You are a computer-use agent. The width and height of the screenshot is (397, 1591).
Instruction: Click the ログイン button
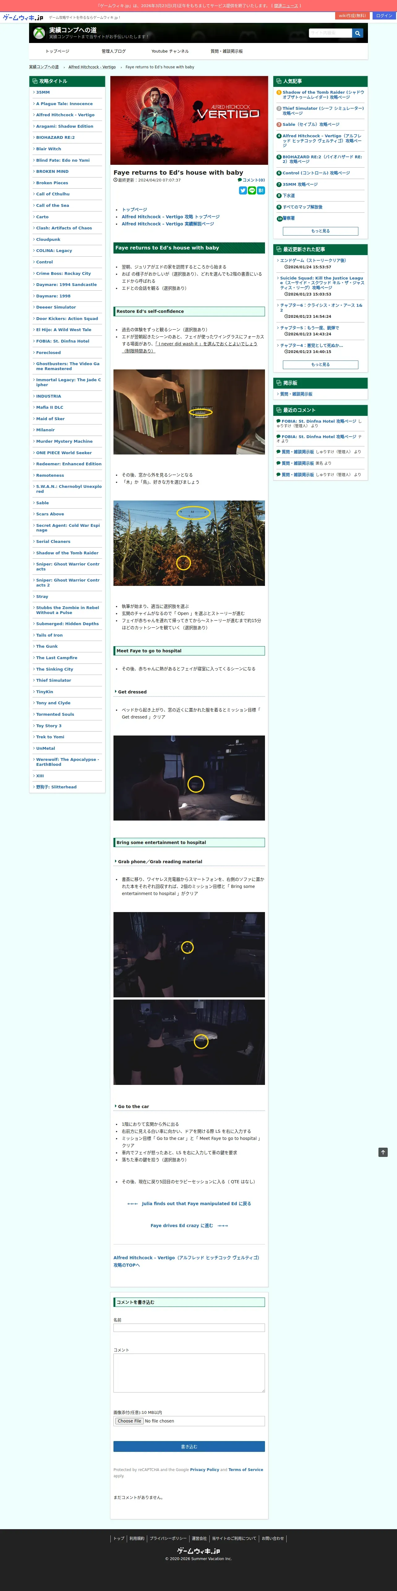coord(384,15)
